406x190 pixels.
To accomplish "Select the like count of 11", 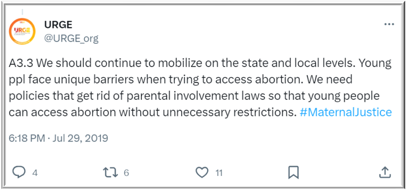I will [219, 173].
